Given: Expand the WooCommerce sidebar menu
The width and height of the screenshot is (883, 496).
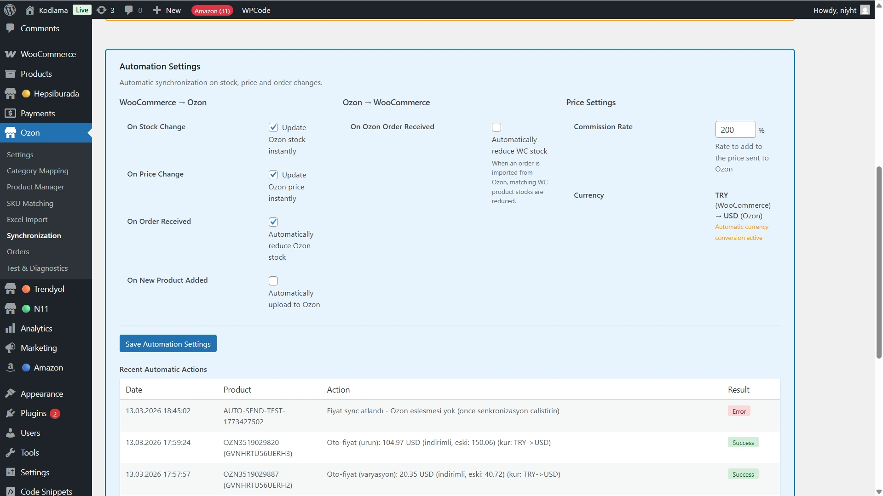Looking at the screenshot, I should click(x=48, y=54).
